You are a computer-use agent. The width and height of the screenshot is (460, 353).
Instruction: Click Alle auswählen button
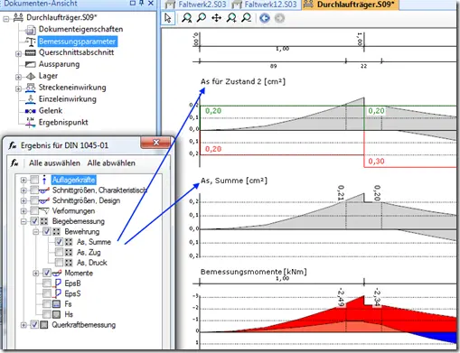(x=54, y=163)
